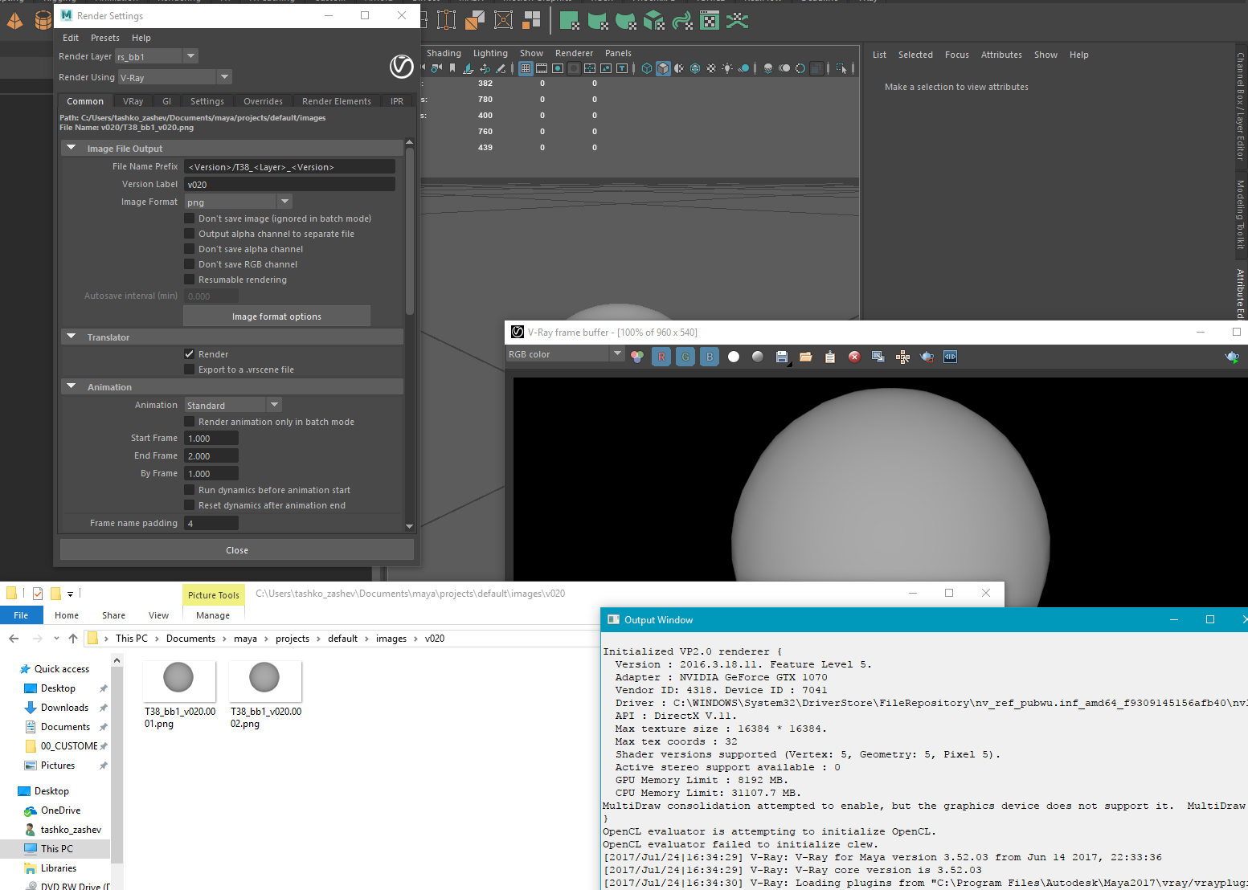Toggle resolution gate icon in viewport

(558, 68)
